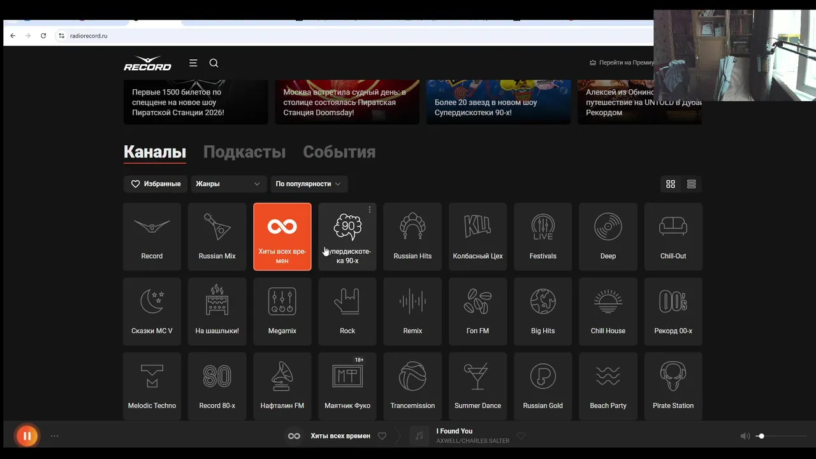
Task: Play the Megamix channel
Action: point(282,311)
